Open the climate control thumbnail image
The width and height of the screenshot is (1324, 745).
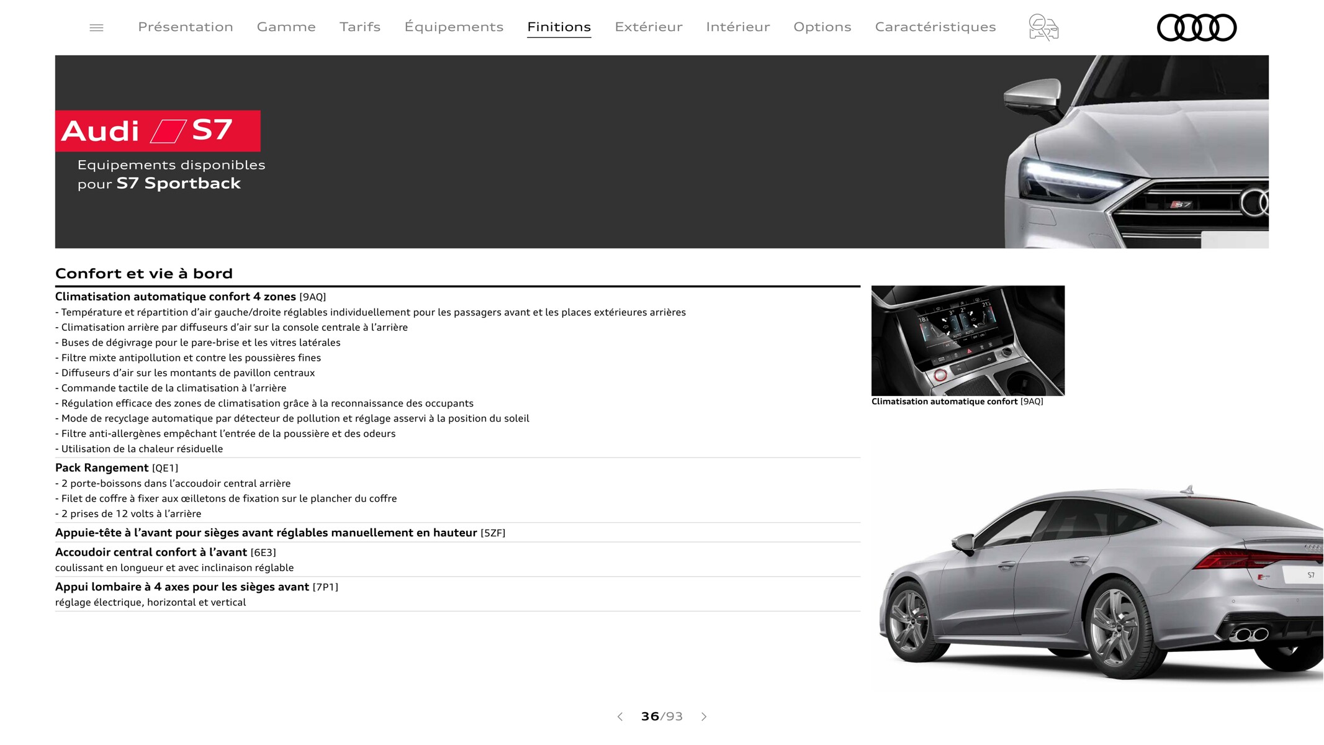pos(968,340)
